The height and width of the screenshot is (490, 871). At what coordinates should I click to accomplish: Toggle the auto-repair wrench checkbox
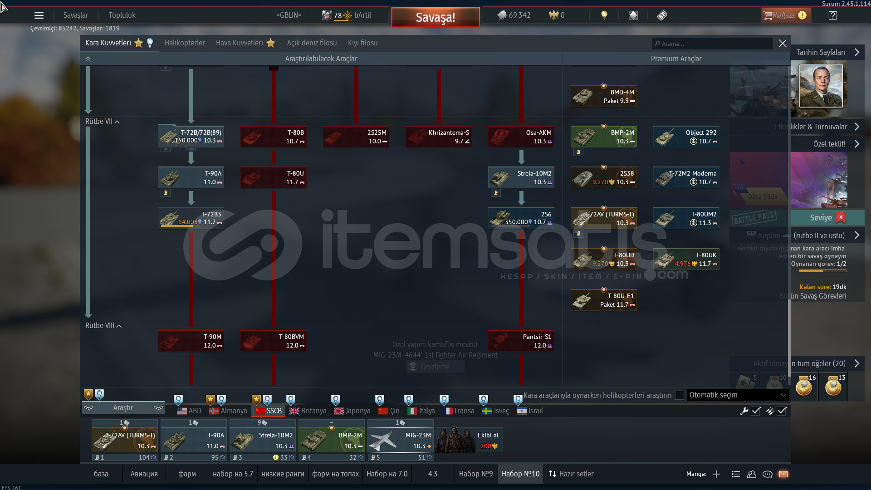[756, 411]
